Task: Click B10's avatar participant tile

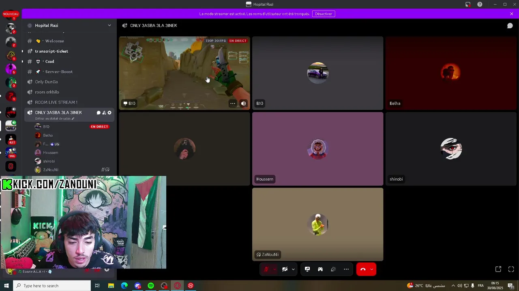Action: pos(317,73)
